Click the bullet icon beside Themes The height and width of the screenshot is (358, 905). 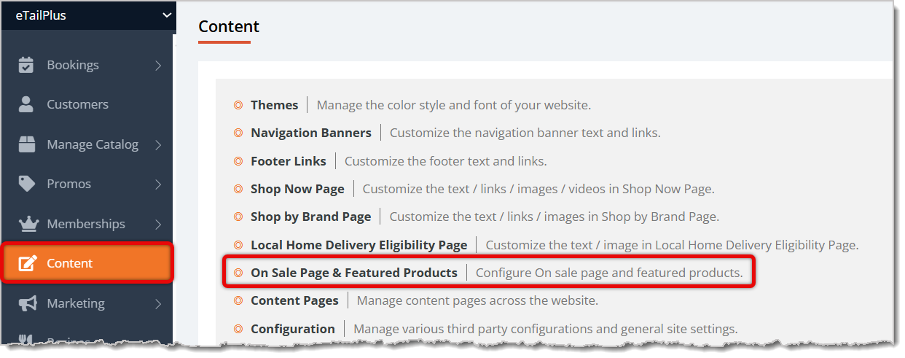tap(238, 105)
